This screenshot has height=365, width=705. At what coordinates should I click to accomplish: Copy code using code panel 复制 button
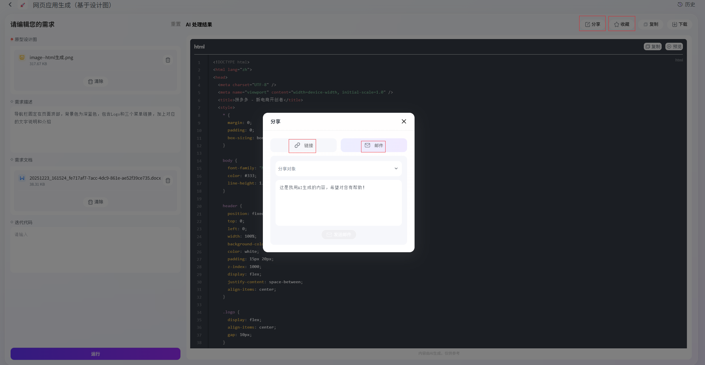click(x=653, y=46)
